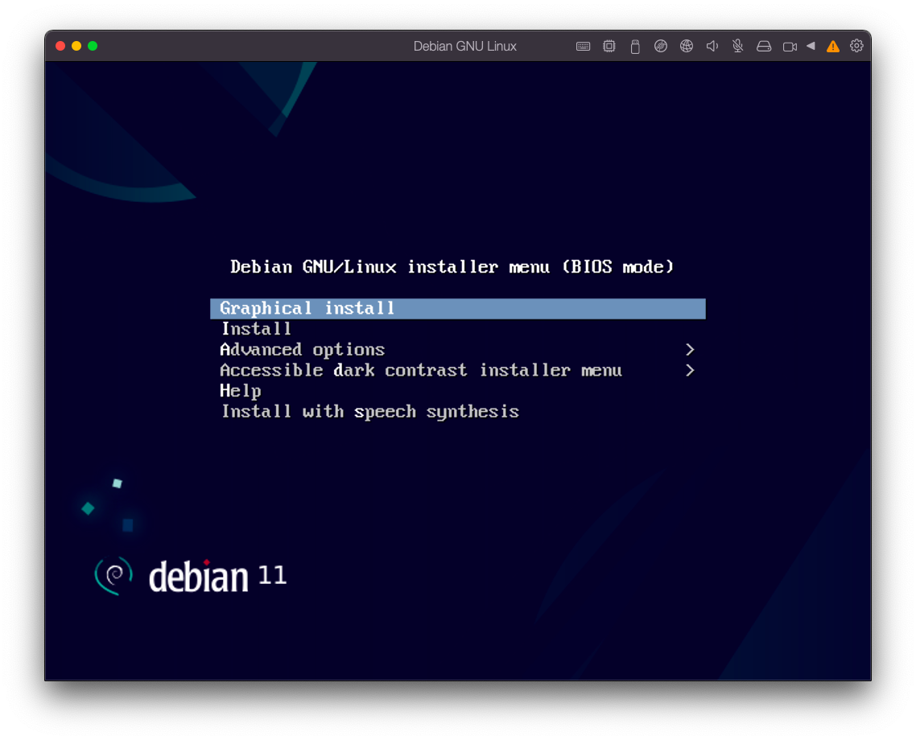Select Install with speech synthesis
Screen dimensions: 916x740
370,412
